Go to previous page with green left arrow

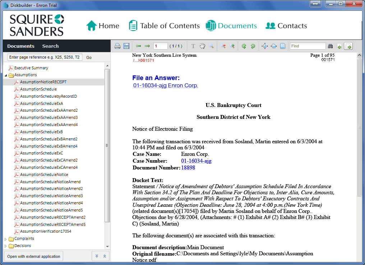coord(139,46)
